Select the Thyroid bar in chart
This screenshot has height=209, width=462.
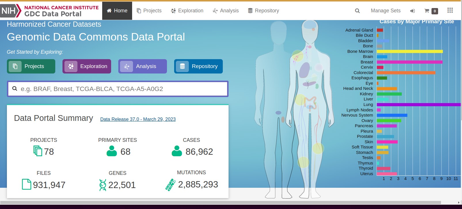tap(384, 168)
